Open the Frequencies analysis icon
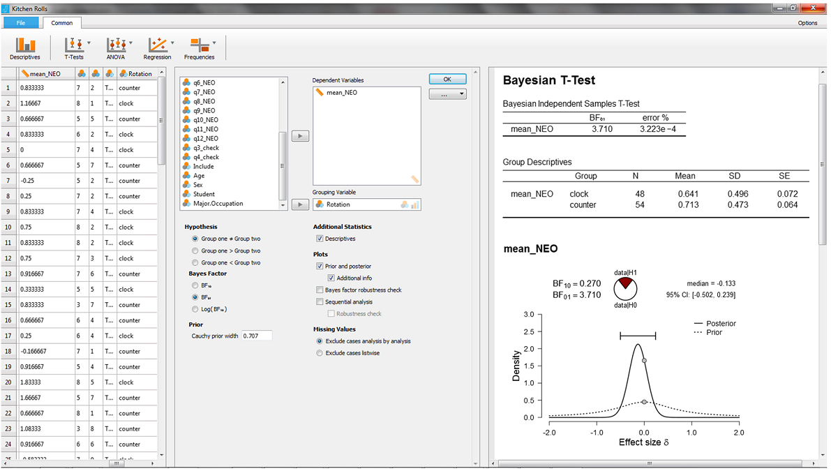 click(x=199, y=47)
